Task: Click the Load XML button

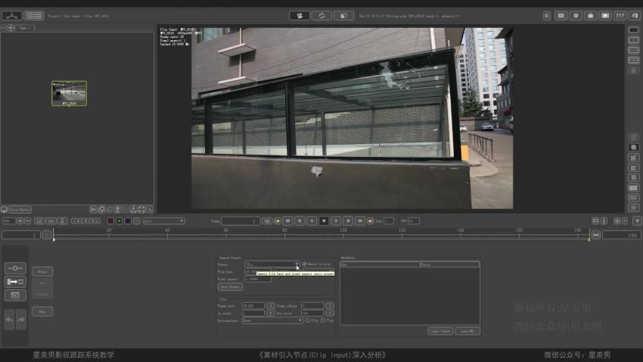Action: (467, 331)
